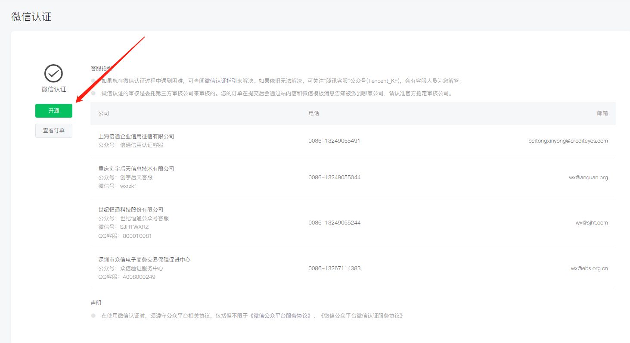630x343 pixels.
Task: Click phone number 0086-13249055491
Action: point(334,141)
